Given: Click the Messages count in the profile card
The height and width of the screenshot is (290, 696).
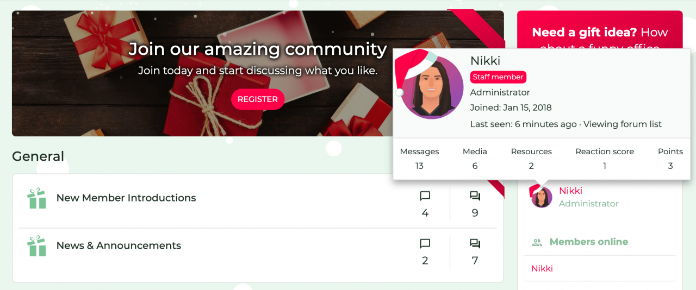Looking at the screenshot, I should pos(419,166).
